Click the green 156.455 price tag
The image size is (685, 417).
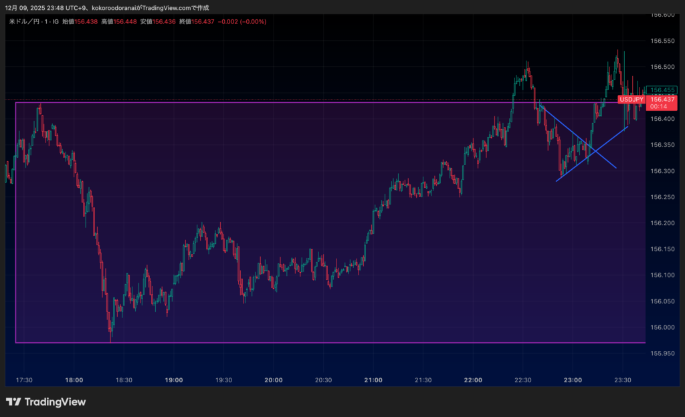point(662,90)
